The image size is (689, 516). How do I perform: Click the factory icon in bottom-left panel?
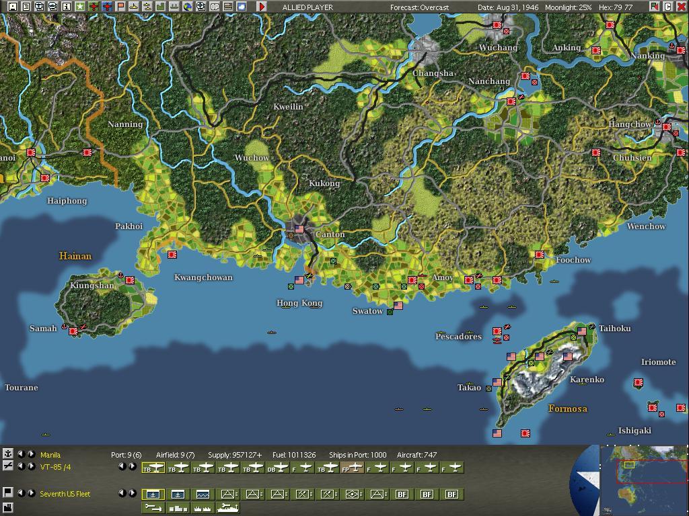(7, 508)
